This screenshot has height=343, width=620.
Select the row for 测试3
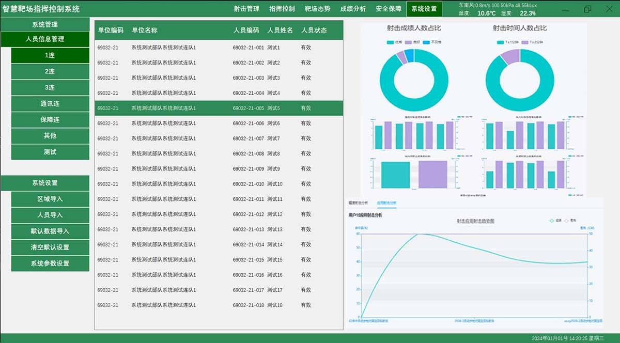click(219, 78)
